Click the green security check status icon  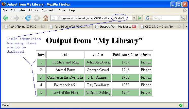[181, 105]
